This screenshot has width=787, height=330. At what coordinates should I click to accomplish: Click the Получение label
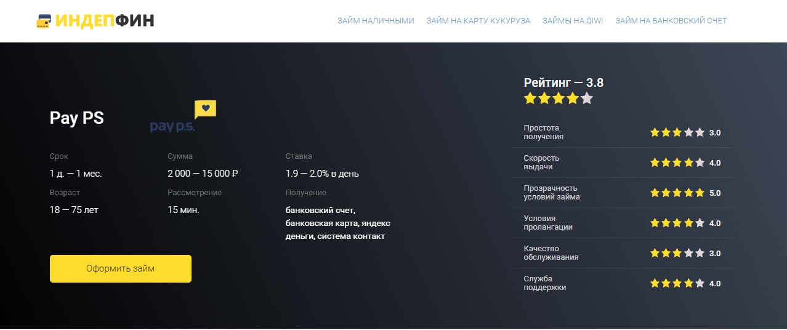tap(306, 193)
